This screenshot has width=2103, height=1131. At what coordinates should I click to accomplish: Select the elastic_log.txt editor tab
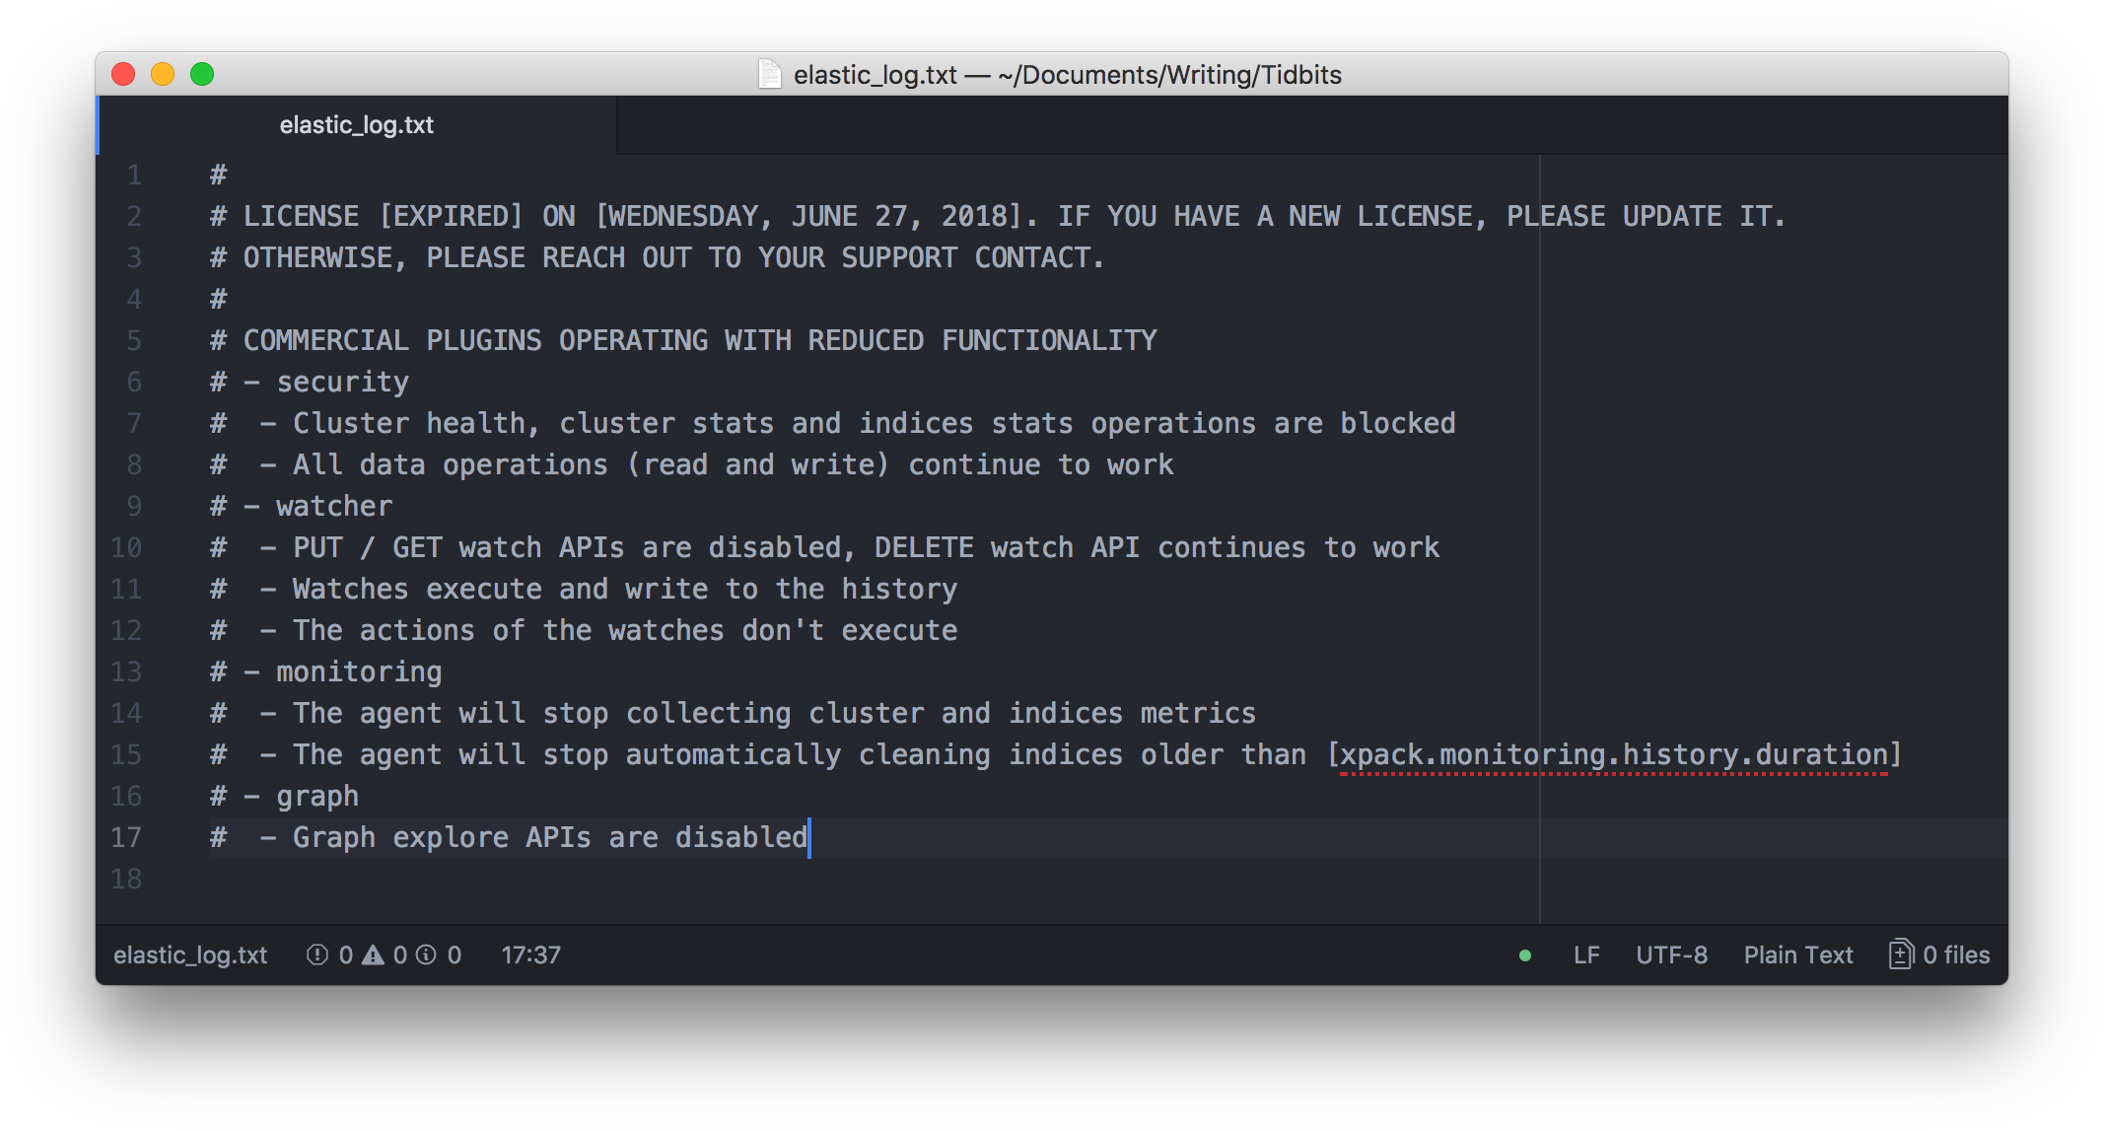click(356, 125)
